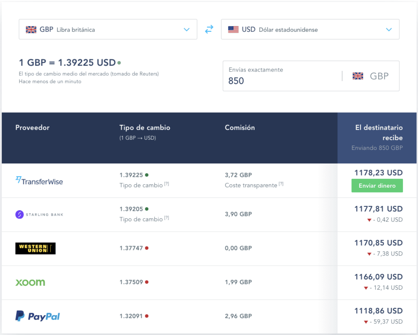Click the Western Union logo
Image resolution: width=418 pixels, height=335 pixels.
coord(35,248)
